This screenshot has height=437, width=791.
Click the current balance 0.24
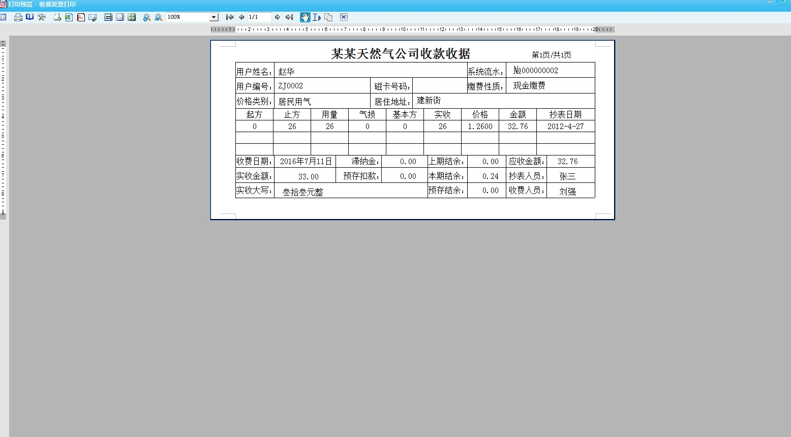click(491, 176)
